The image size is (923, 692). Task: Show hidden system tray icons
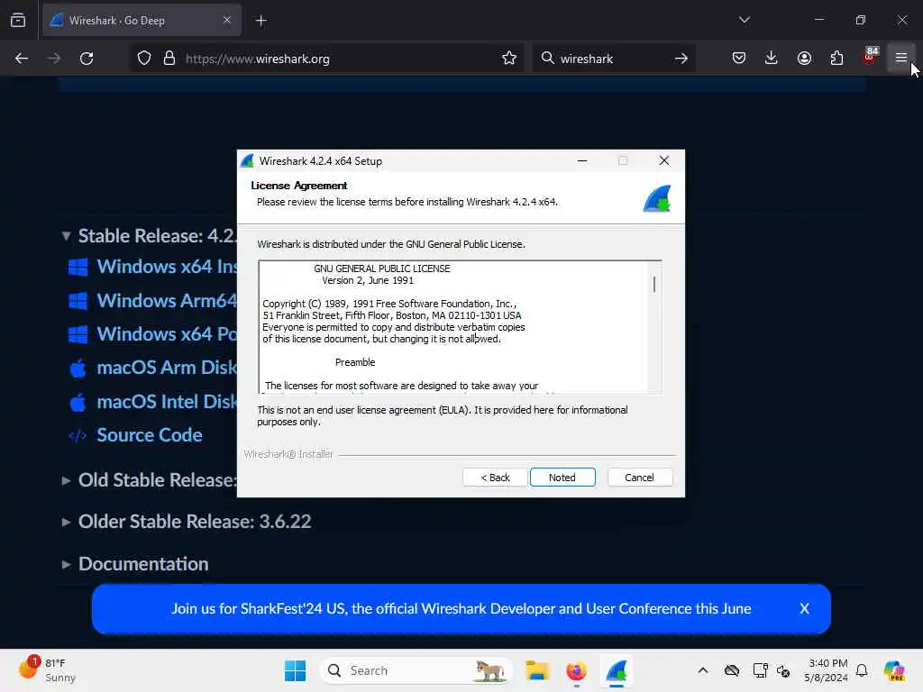coord(703,670)
